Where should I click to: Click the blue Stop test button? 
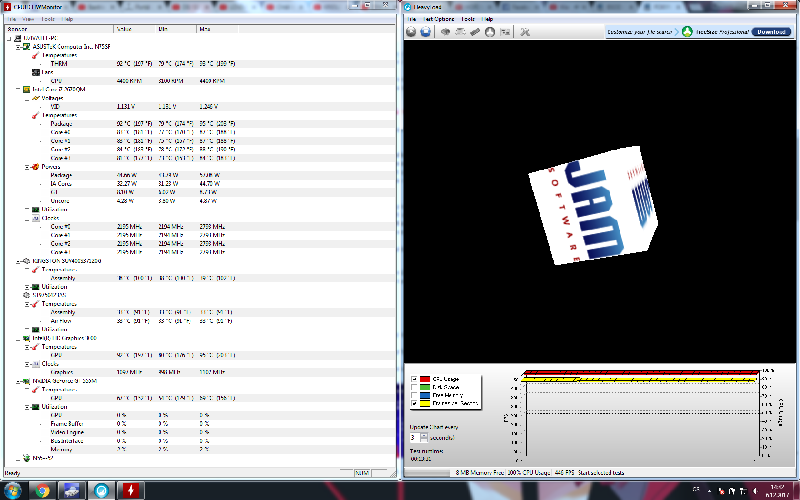click(x=426, y=32)
